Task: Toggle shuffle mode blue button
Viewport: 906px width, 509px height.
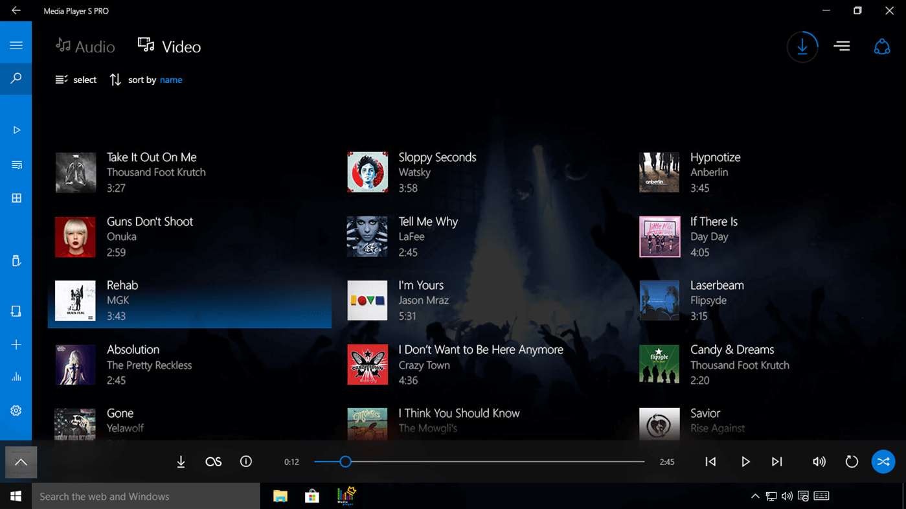Action: coord(883,462)
